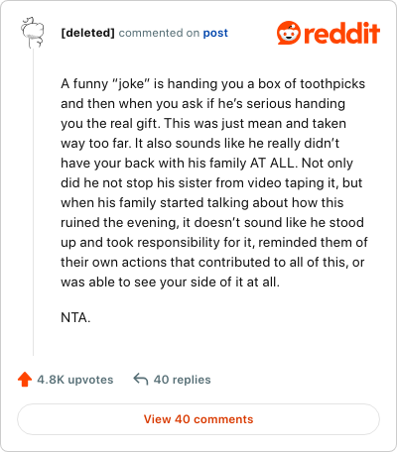Click the "4.8K upvotes" label

(x=75, y=380)
